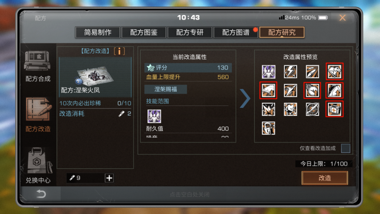Select the 配方:涅槃火凤 recipe thumbnail
This screenshot has width=380, height=214.
(x=95, y=77)
